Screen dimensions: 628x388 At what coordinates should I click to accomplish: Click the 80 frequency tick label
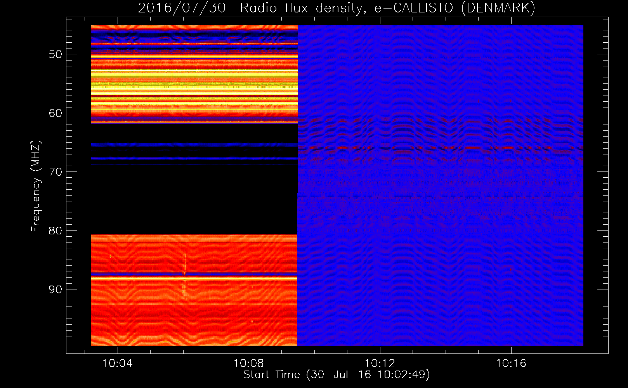[55, 231]
